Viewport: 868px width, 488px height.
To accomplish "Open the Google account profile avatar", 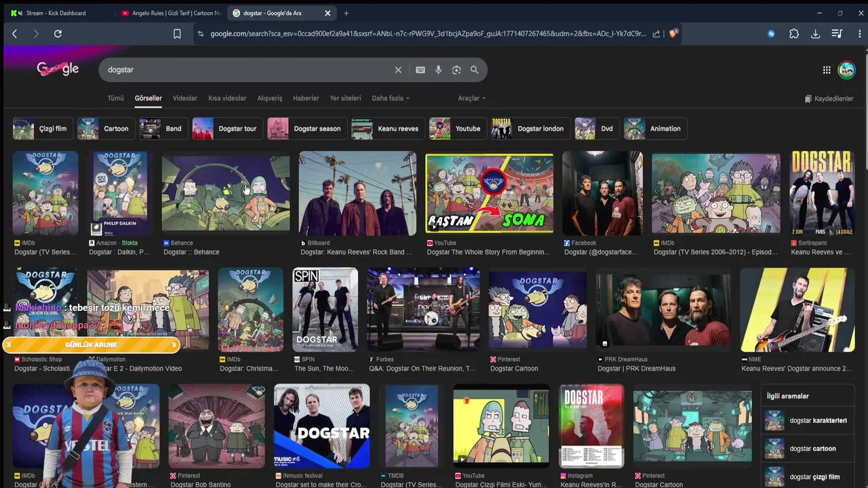I will pyautogui.click(x=846, y=70).
